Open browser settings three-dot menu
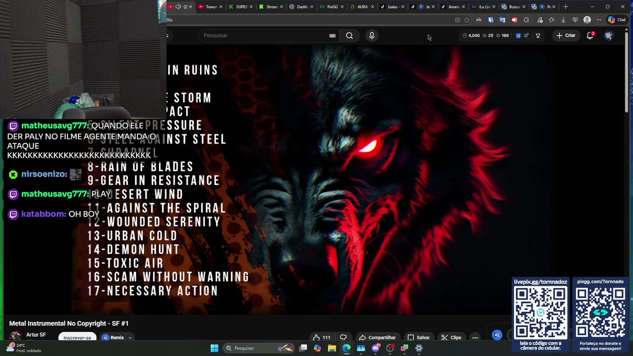Image resolution: width=633 pixels, height=356 pixels. pyautogui.click(x=599, y=20)
